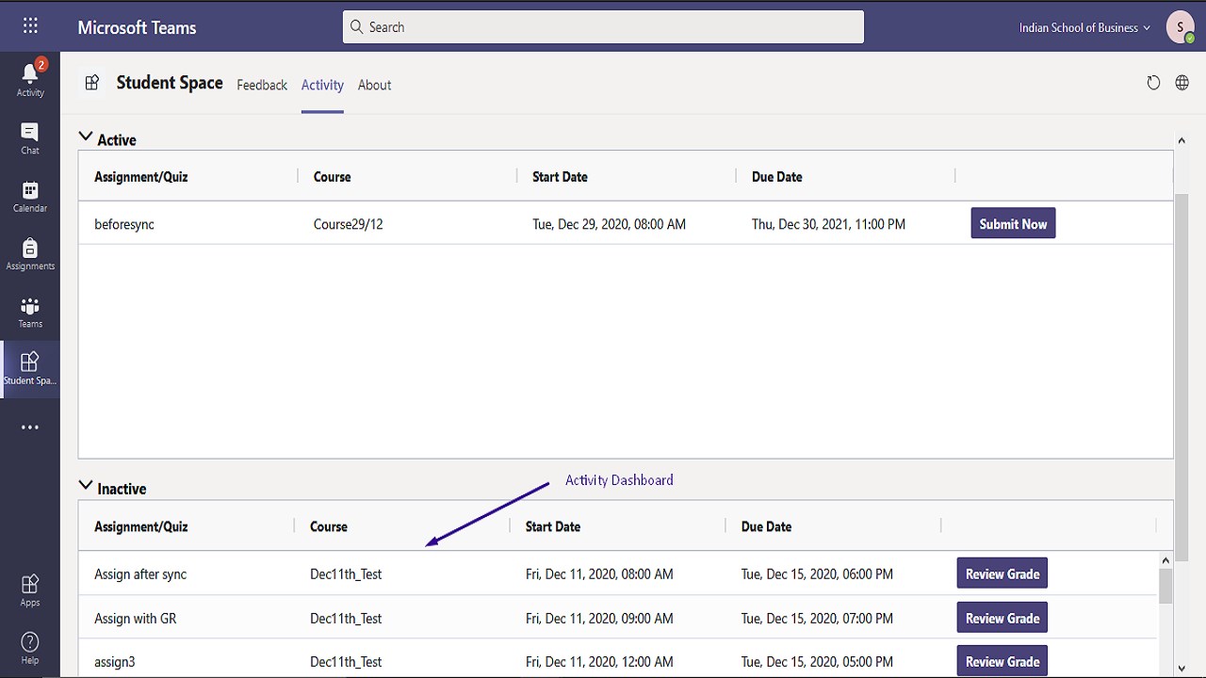Open the app launcher waffle icon

[x=30, y=26]
